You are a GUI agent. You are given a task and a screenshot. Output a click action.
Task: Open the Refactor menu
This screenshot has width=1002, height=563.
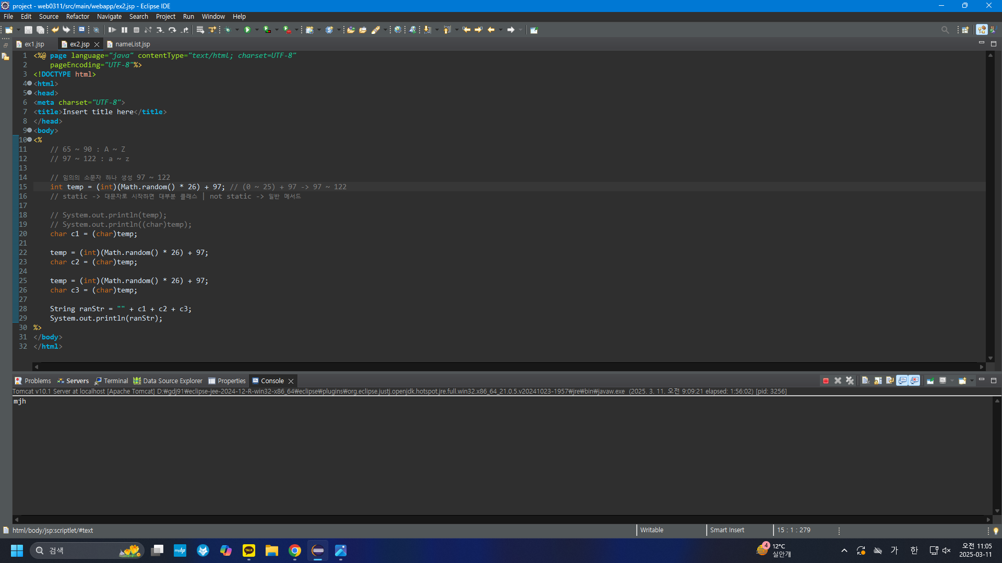point(77,17)
